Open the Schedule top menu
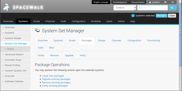182x91 pixels. 96,21
